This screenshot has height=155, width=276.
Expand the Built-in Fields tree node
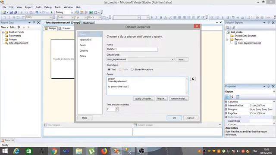(3, 32)
